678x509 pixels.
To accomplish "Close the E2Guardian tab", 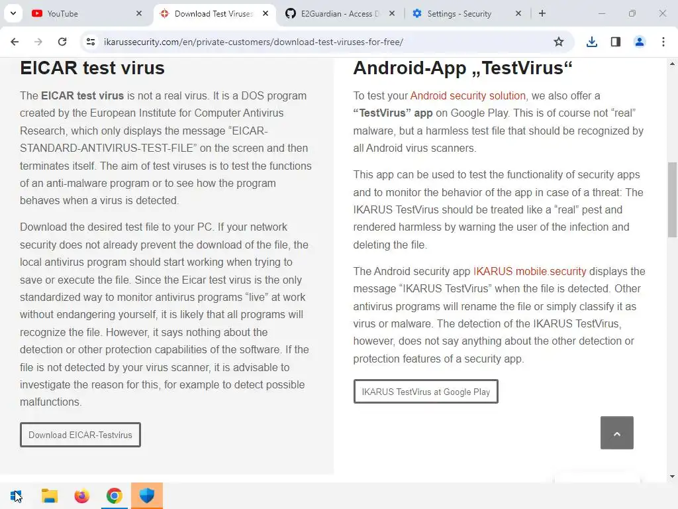I will coord(392,13).
